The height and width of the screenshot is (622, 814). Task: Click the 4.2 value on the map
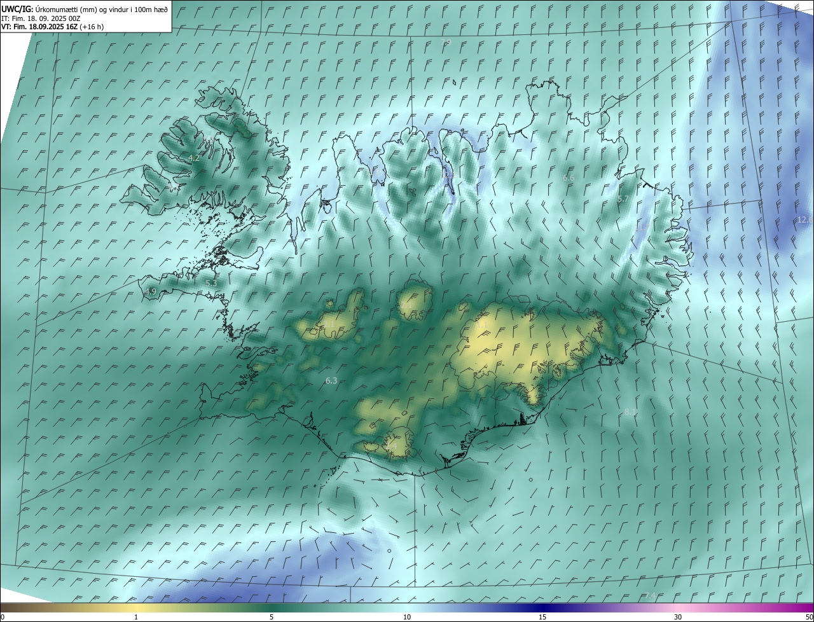point(194,158)
